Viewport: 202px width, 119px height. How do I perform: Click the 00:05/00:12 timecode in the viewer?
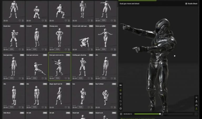pyautogui.click(x=128, y=114)
